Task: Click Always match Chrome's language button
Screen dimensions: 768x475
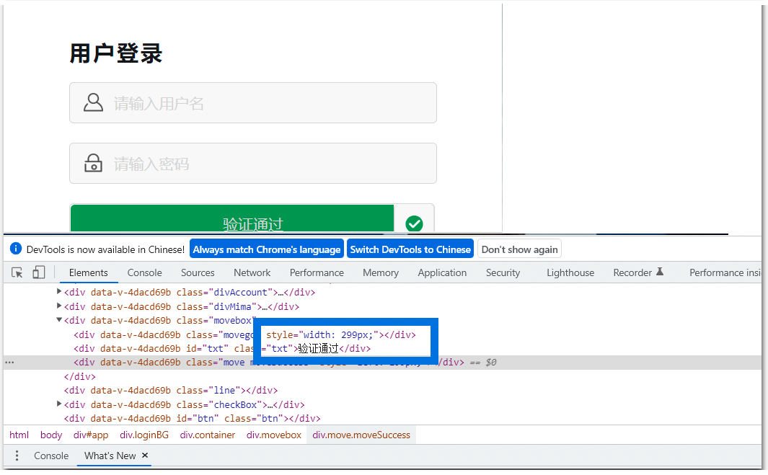Action: tap(266, 249)
